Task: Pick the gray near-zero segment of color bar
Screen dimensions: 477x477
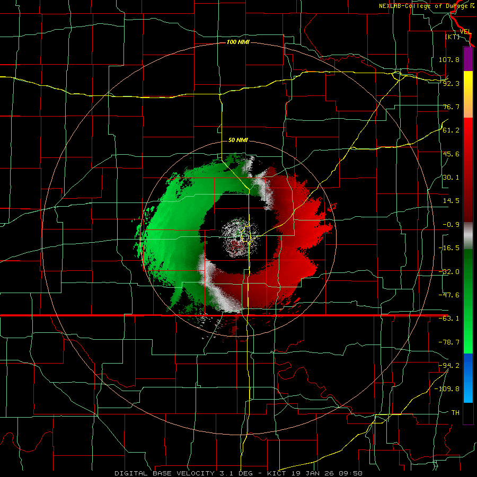Action: [x=468, y=236]
